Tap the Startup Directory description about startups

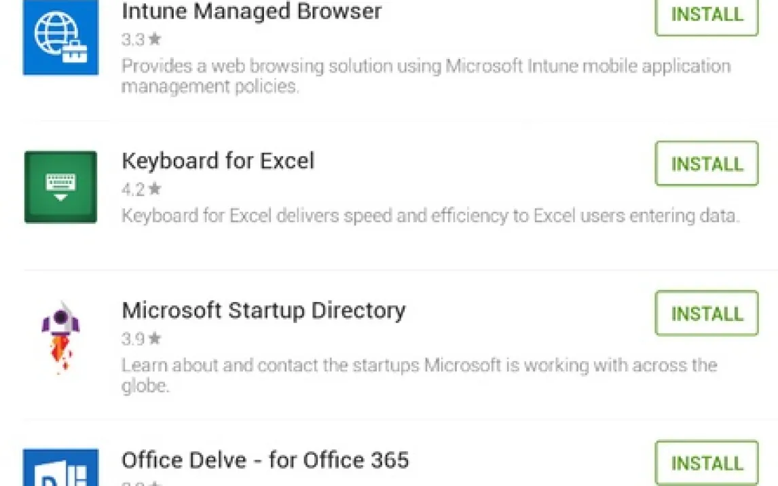419,375
